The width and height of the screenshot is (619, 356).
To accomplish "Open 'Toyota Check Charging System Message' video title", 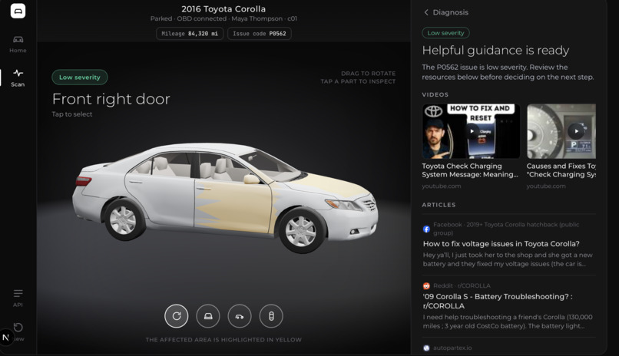I will coord(470,170).
